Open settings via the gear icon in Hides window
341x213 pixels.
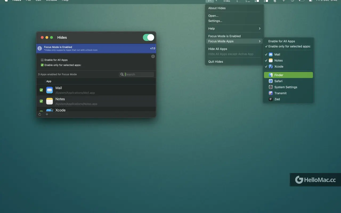coord(153,56)
